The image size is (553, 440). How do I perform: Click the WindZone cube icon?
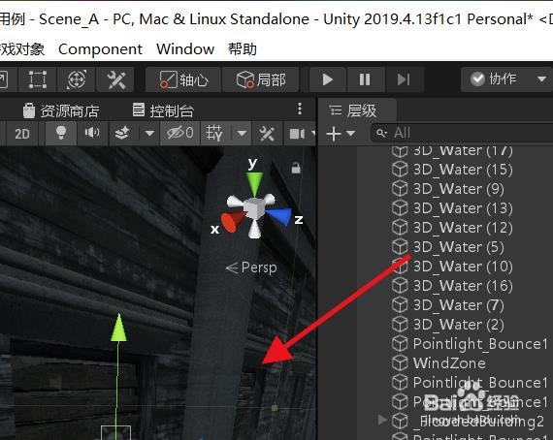[400, 362]
